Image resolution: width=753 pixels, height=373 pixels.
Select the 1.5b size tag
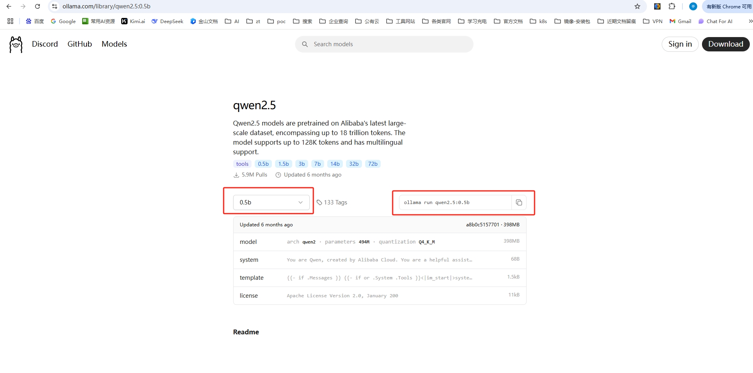(x=284, y=164)
